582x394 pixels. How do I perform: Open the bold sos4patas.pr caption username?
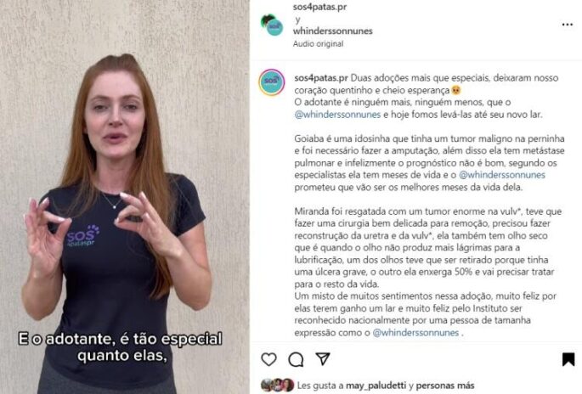click(x=321, y=78)
